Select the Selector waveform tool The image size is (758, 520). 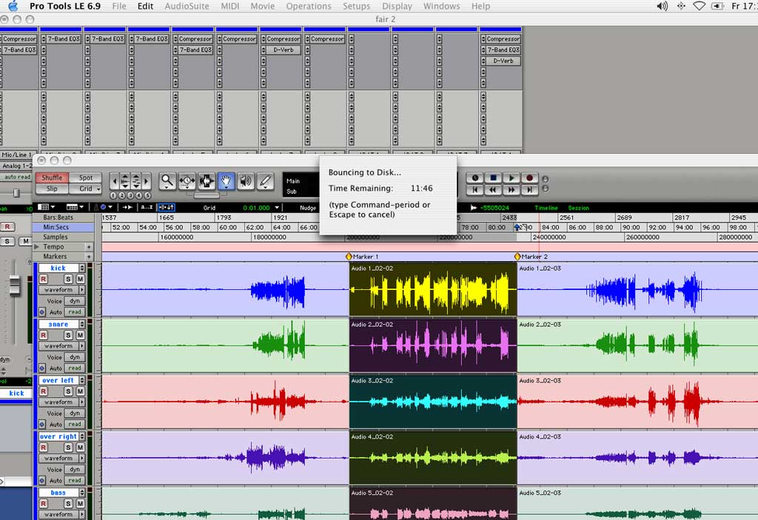[207, 181]
